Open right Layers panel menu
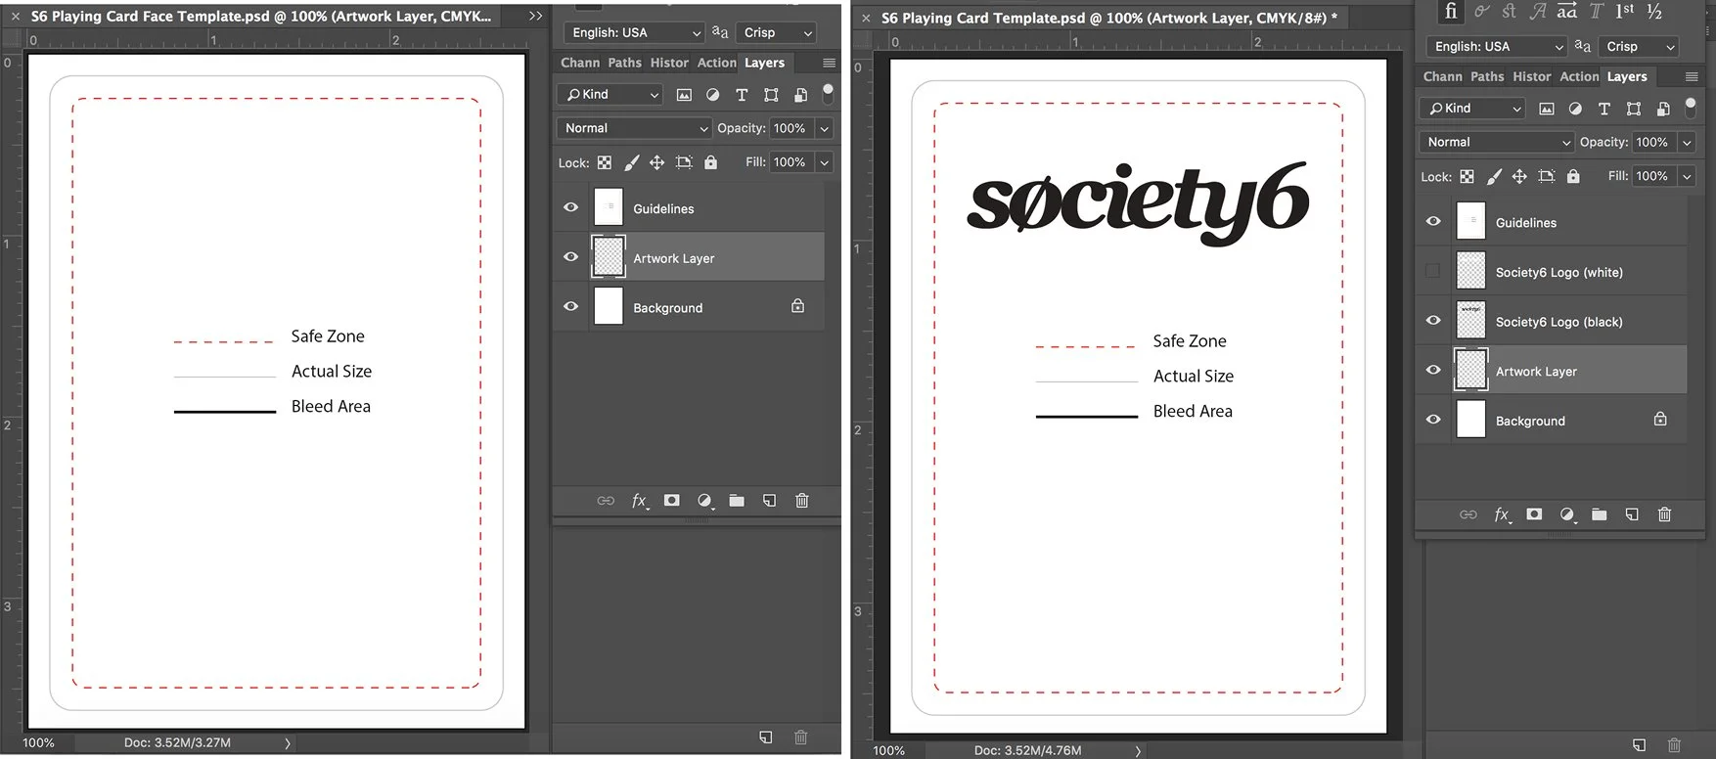The height and width of the screenshot is (759, 1716). tap(1692, 76)
